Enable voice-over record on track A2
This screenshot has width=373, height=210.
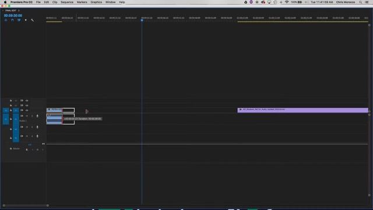click(37, 127)
